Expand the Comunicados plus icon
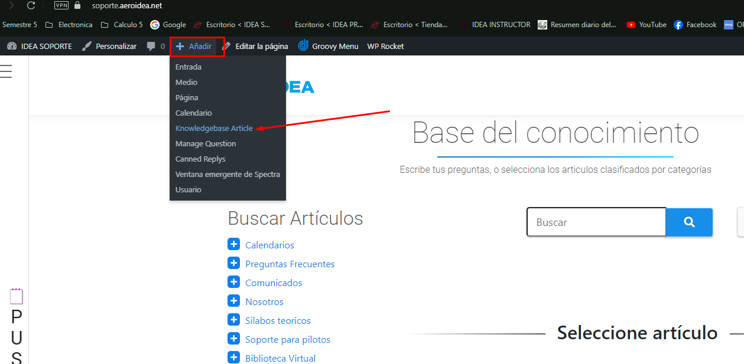 coord(233,282)
